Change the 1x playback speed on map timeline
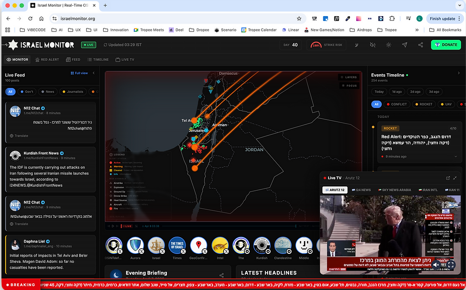The image size is (466, 290). pos(136,226)
